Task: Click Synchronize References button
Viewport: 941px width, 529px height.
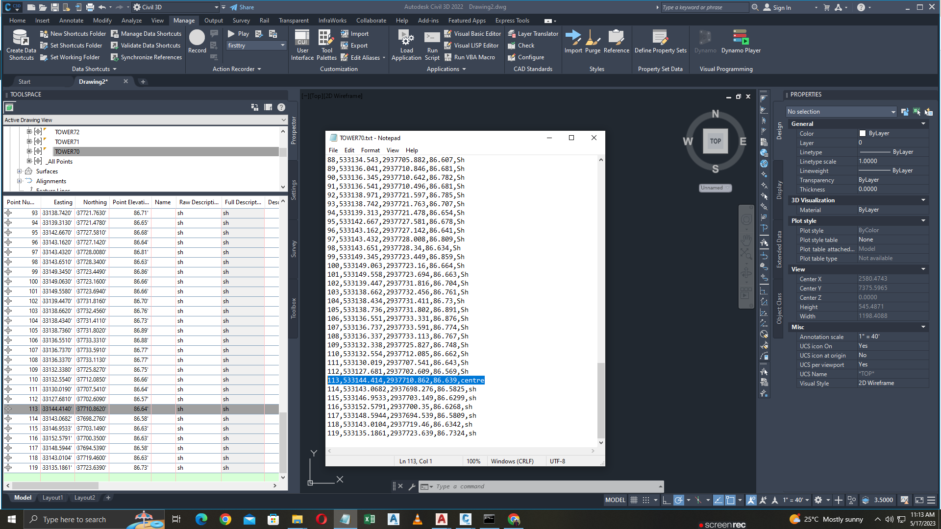Action: point(146,57)
